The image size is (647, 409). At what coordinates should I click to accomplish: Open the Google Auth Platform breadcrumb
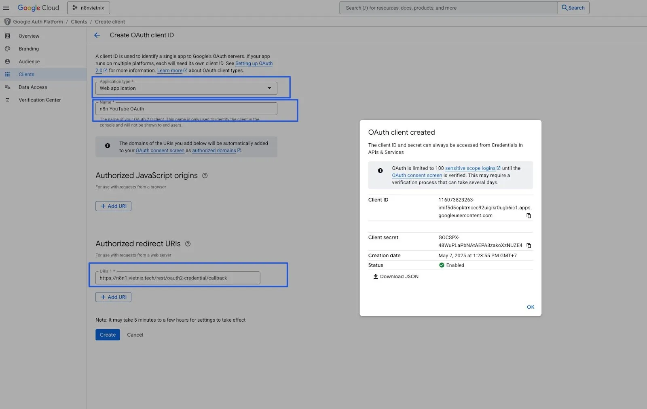coord(38,21)
